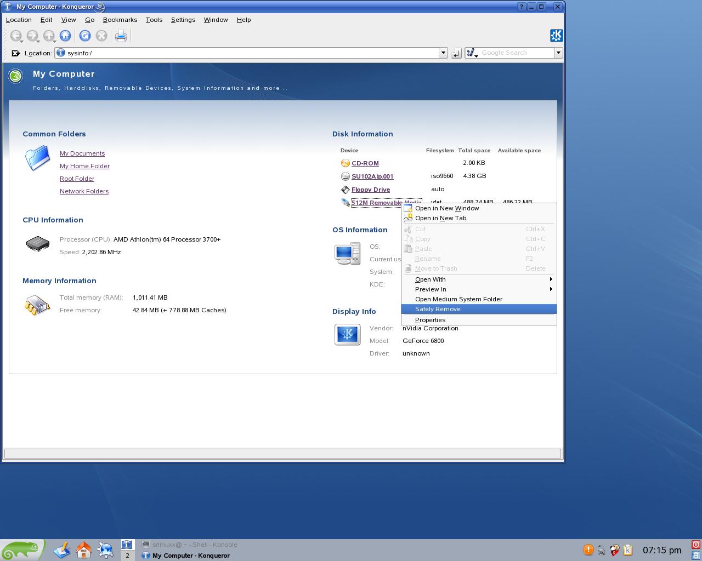Choose Properties from the context menu
702x561 pixels.
(479, 320)
